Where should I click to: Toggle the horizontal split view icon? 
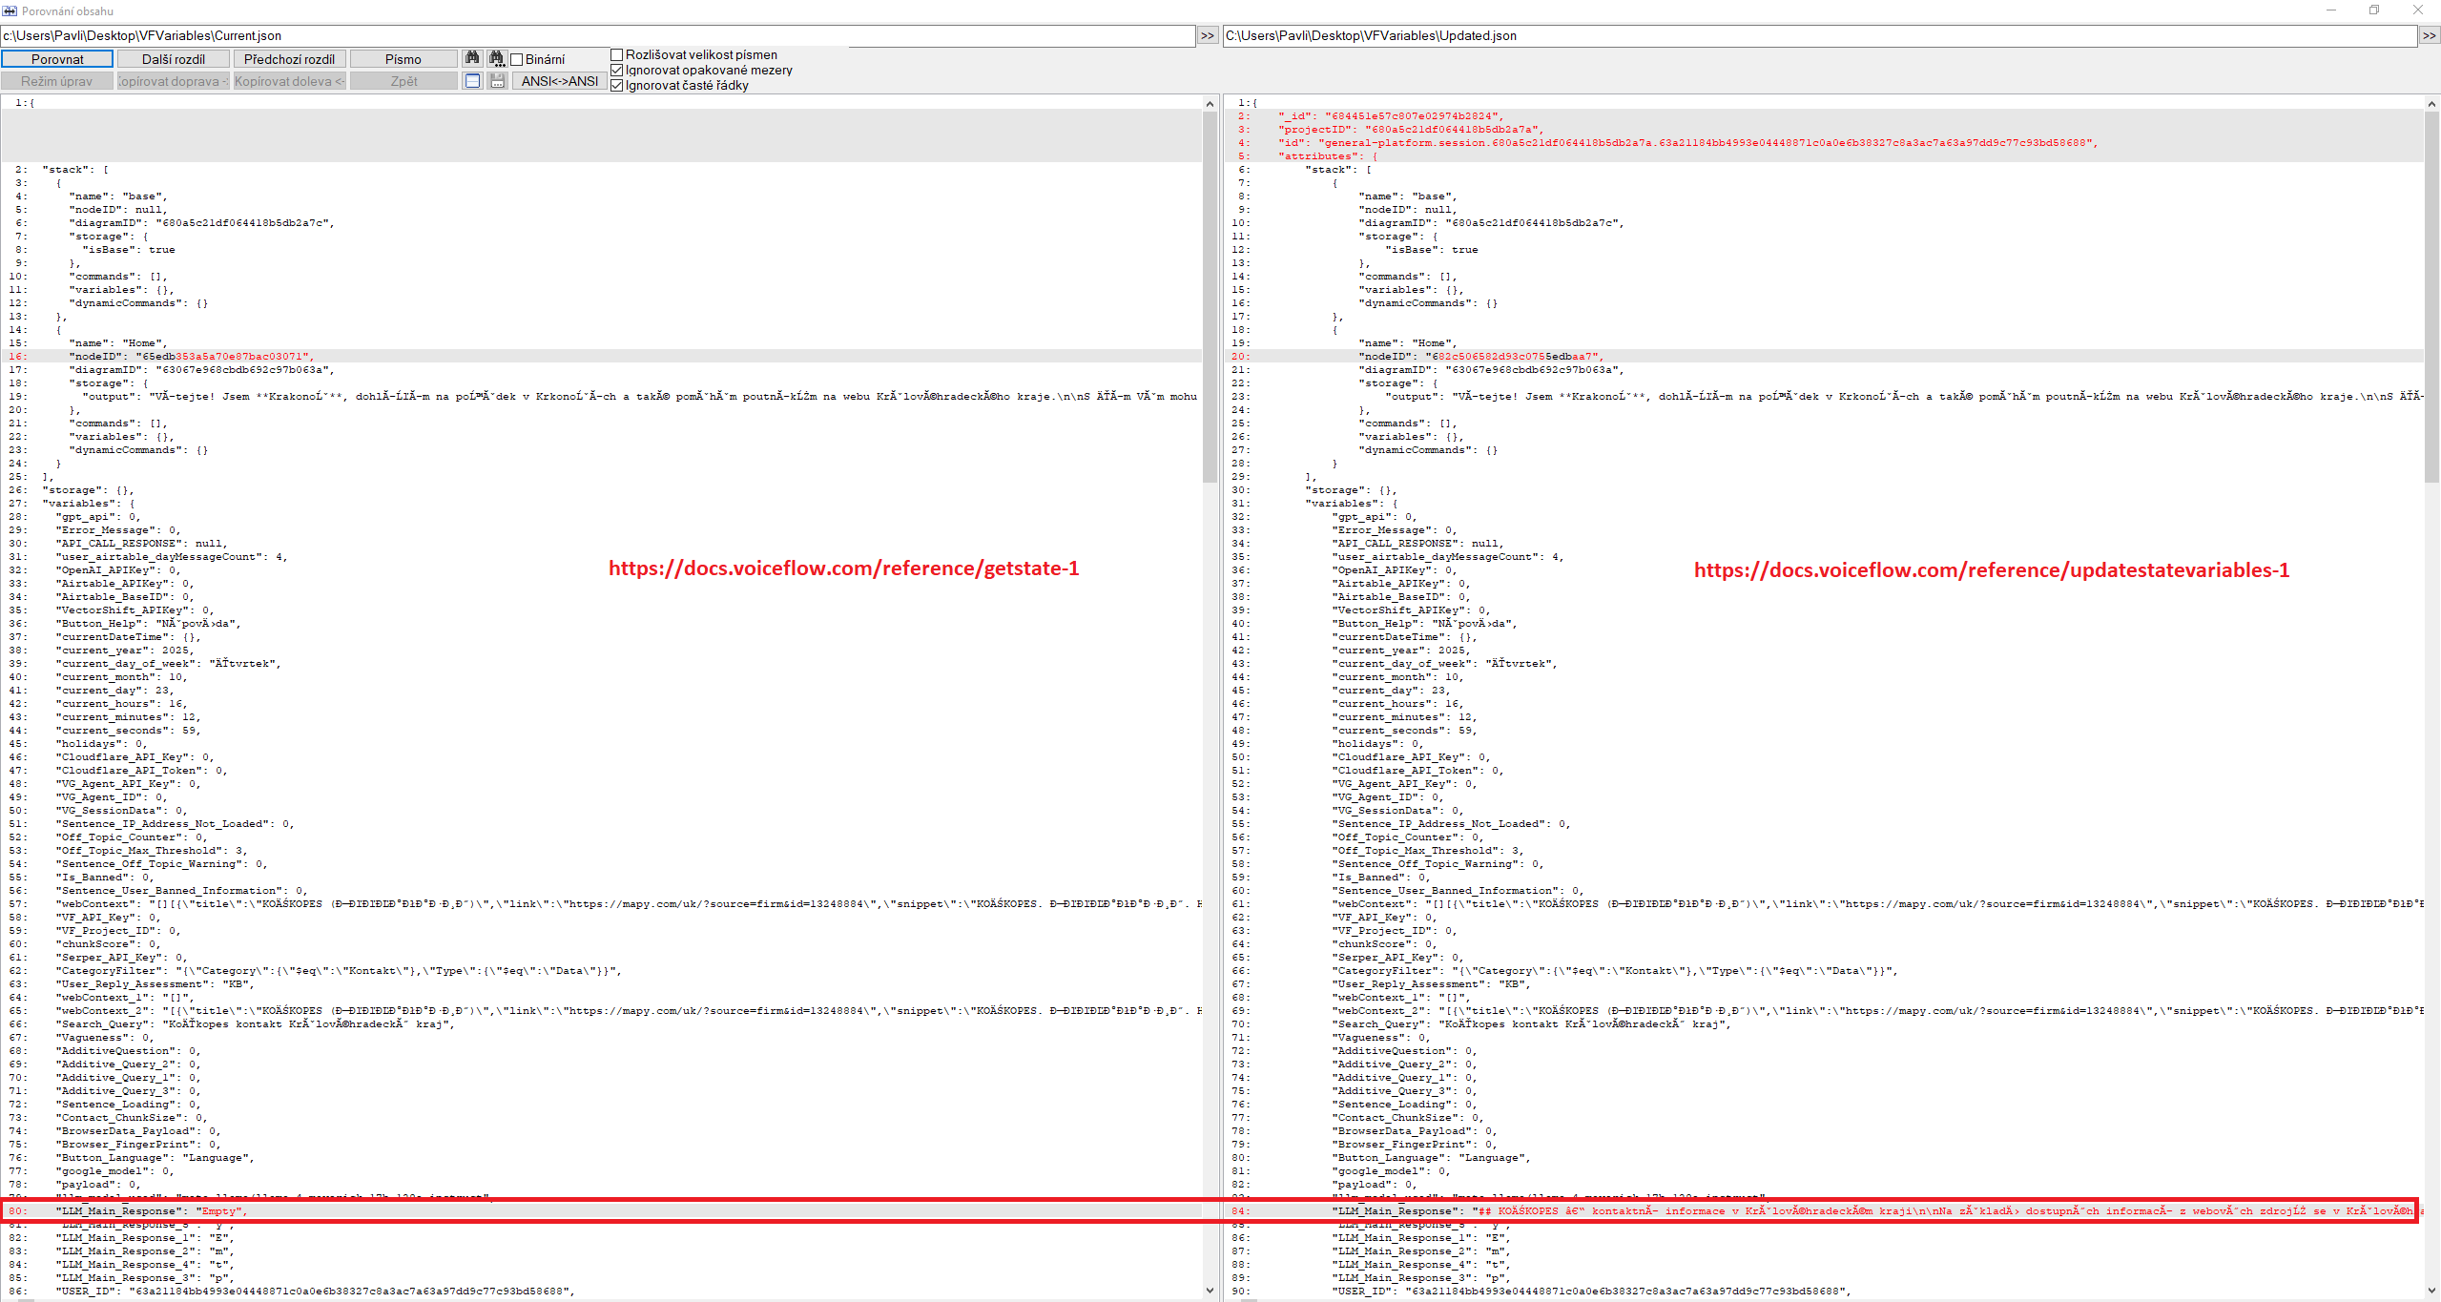pos(472,81)
